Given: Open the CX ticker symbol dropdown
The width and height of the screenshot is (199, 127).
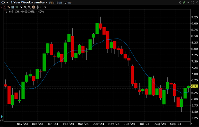Looking at the screenshot, I should 4,3.
